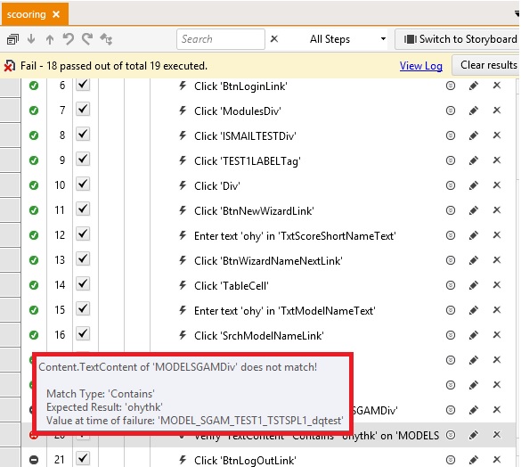521x467 pixels.
Task: Select the scooring tab
Action: click(x=26, y=14)
